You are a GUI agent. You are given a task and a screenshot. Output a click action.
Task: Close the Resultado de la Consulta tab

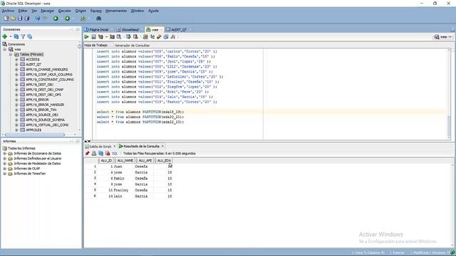click(162, 146)
